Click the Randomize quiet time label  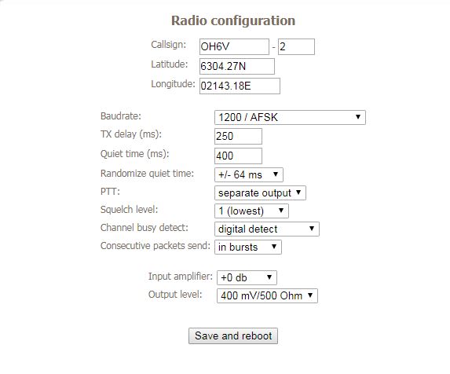point(147,174)
